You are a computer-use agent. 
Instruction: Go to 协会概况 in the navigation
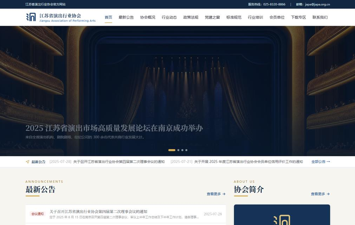[x=148, y=17]
